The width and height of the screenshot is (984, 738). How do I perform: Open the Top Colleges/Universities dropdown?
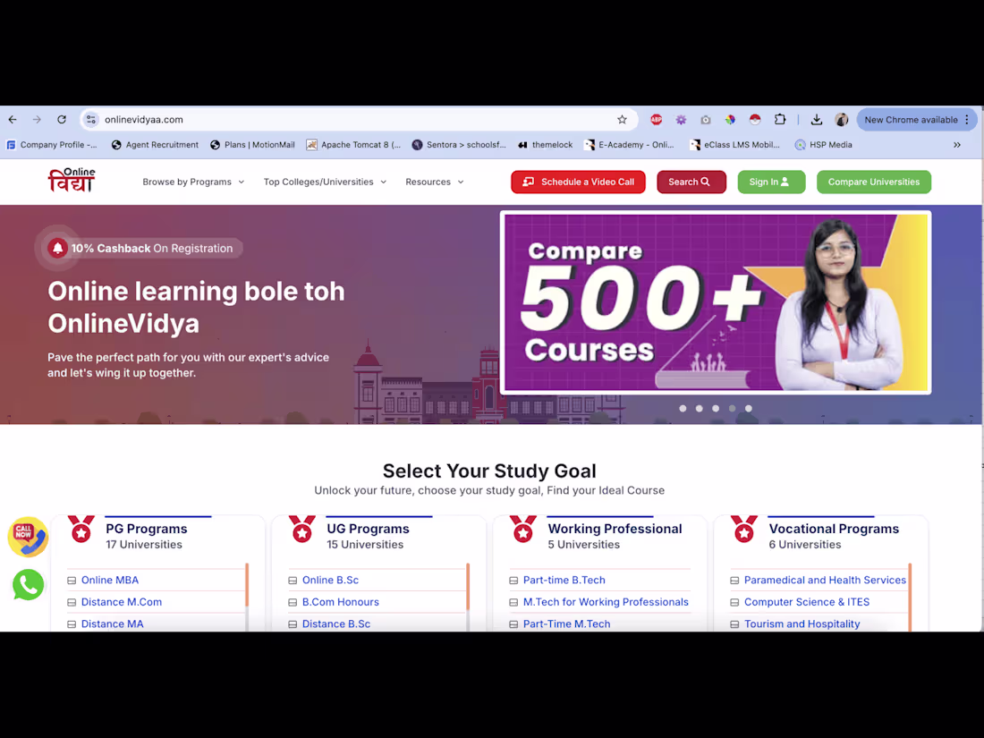325,182
